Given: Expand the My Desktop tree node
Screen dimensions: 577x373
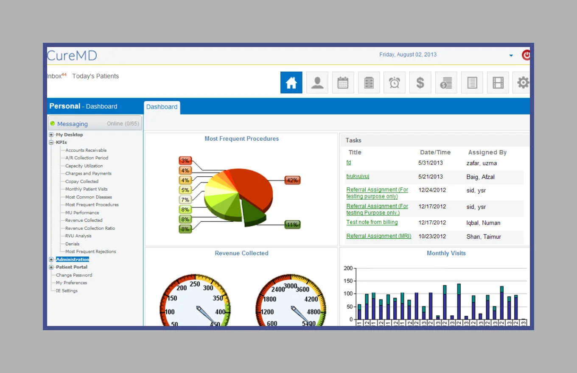Looking at the screenshot, I should point(51,135).
